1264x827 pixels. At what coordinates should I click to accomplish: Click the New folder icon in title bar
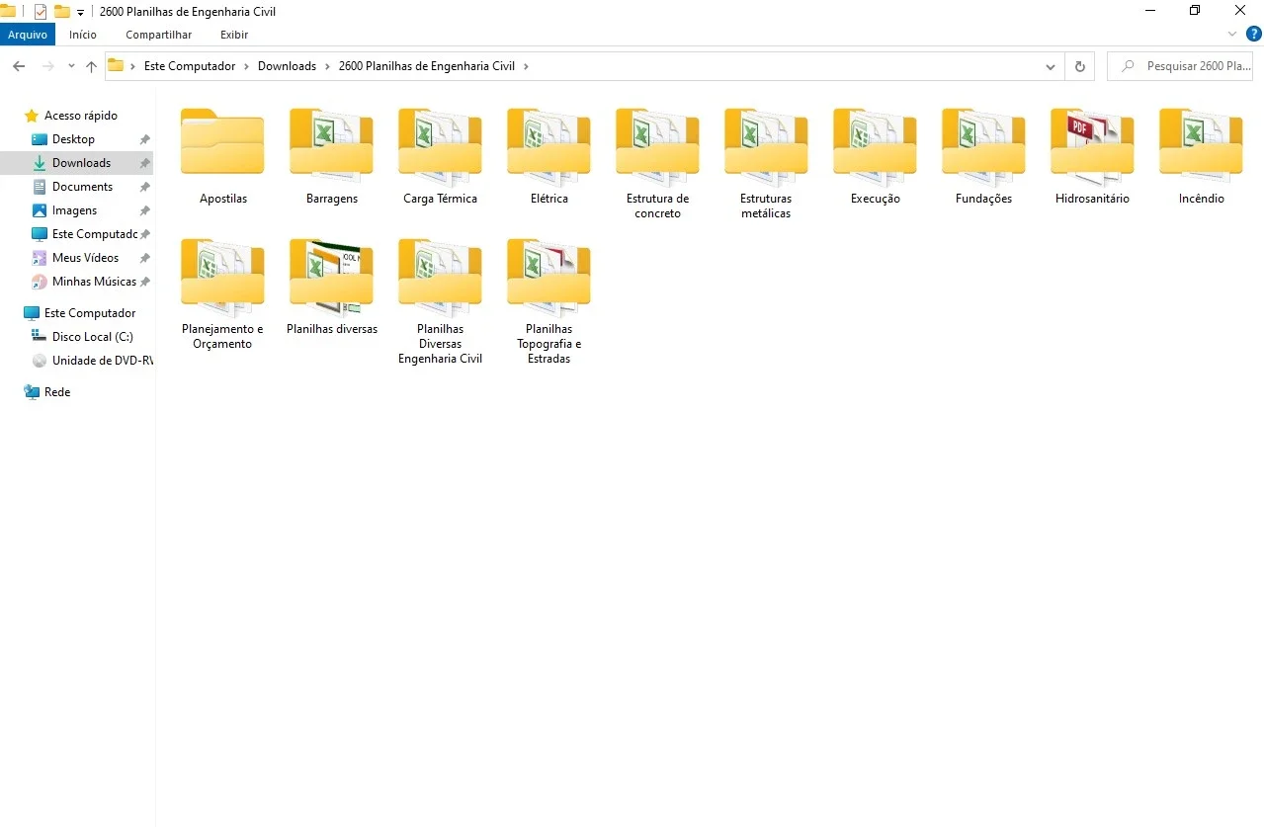click(x=61, y=12)
